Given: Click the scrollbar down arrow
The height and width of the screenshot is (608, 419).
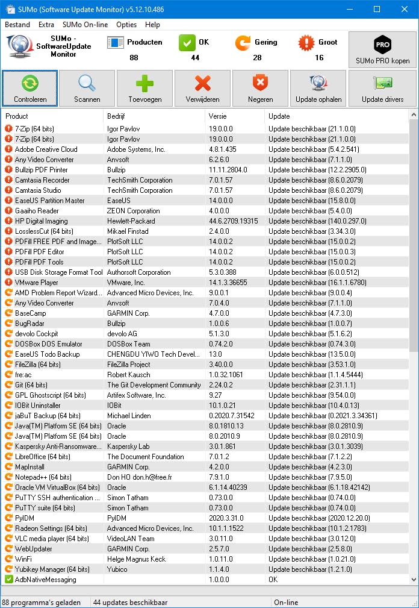Looking at the screenshot, I should (414, 580).
